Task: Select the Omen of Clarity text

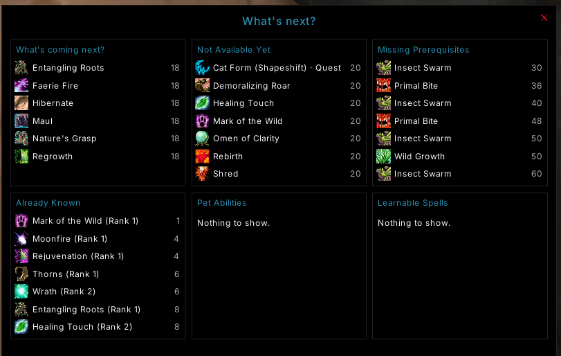Action: pyautogui.click(x=246, y=139)
